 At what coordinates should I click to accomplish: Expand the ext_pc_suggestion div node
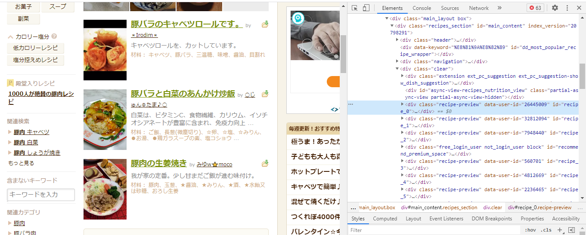(403, 76)
